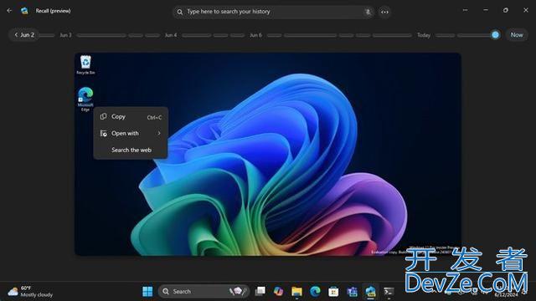Jump to Jun 3 timeline label
The width and height of the screenshot is (536, 301).
click(65, 35)
